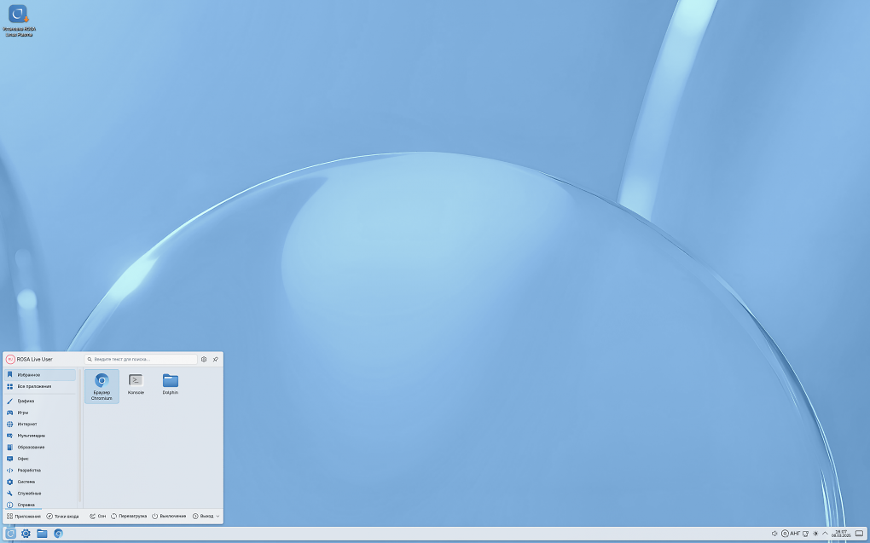Expand the arrow next to Выход
This screenshot has height=543, width=870.
click(217, 517)
